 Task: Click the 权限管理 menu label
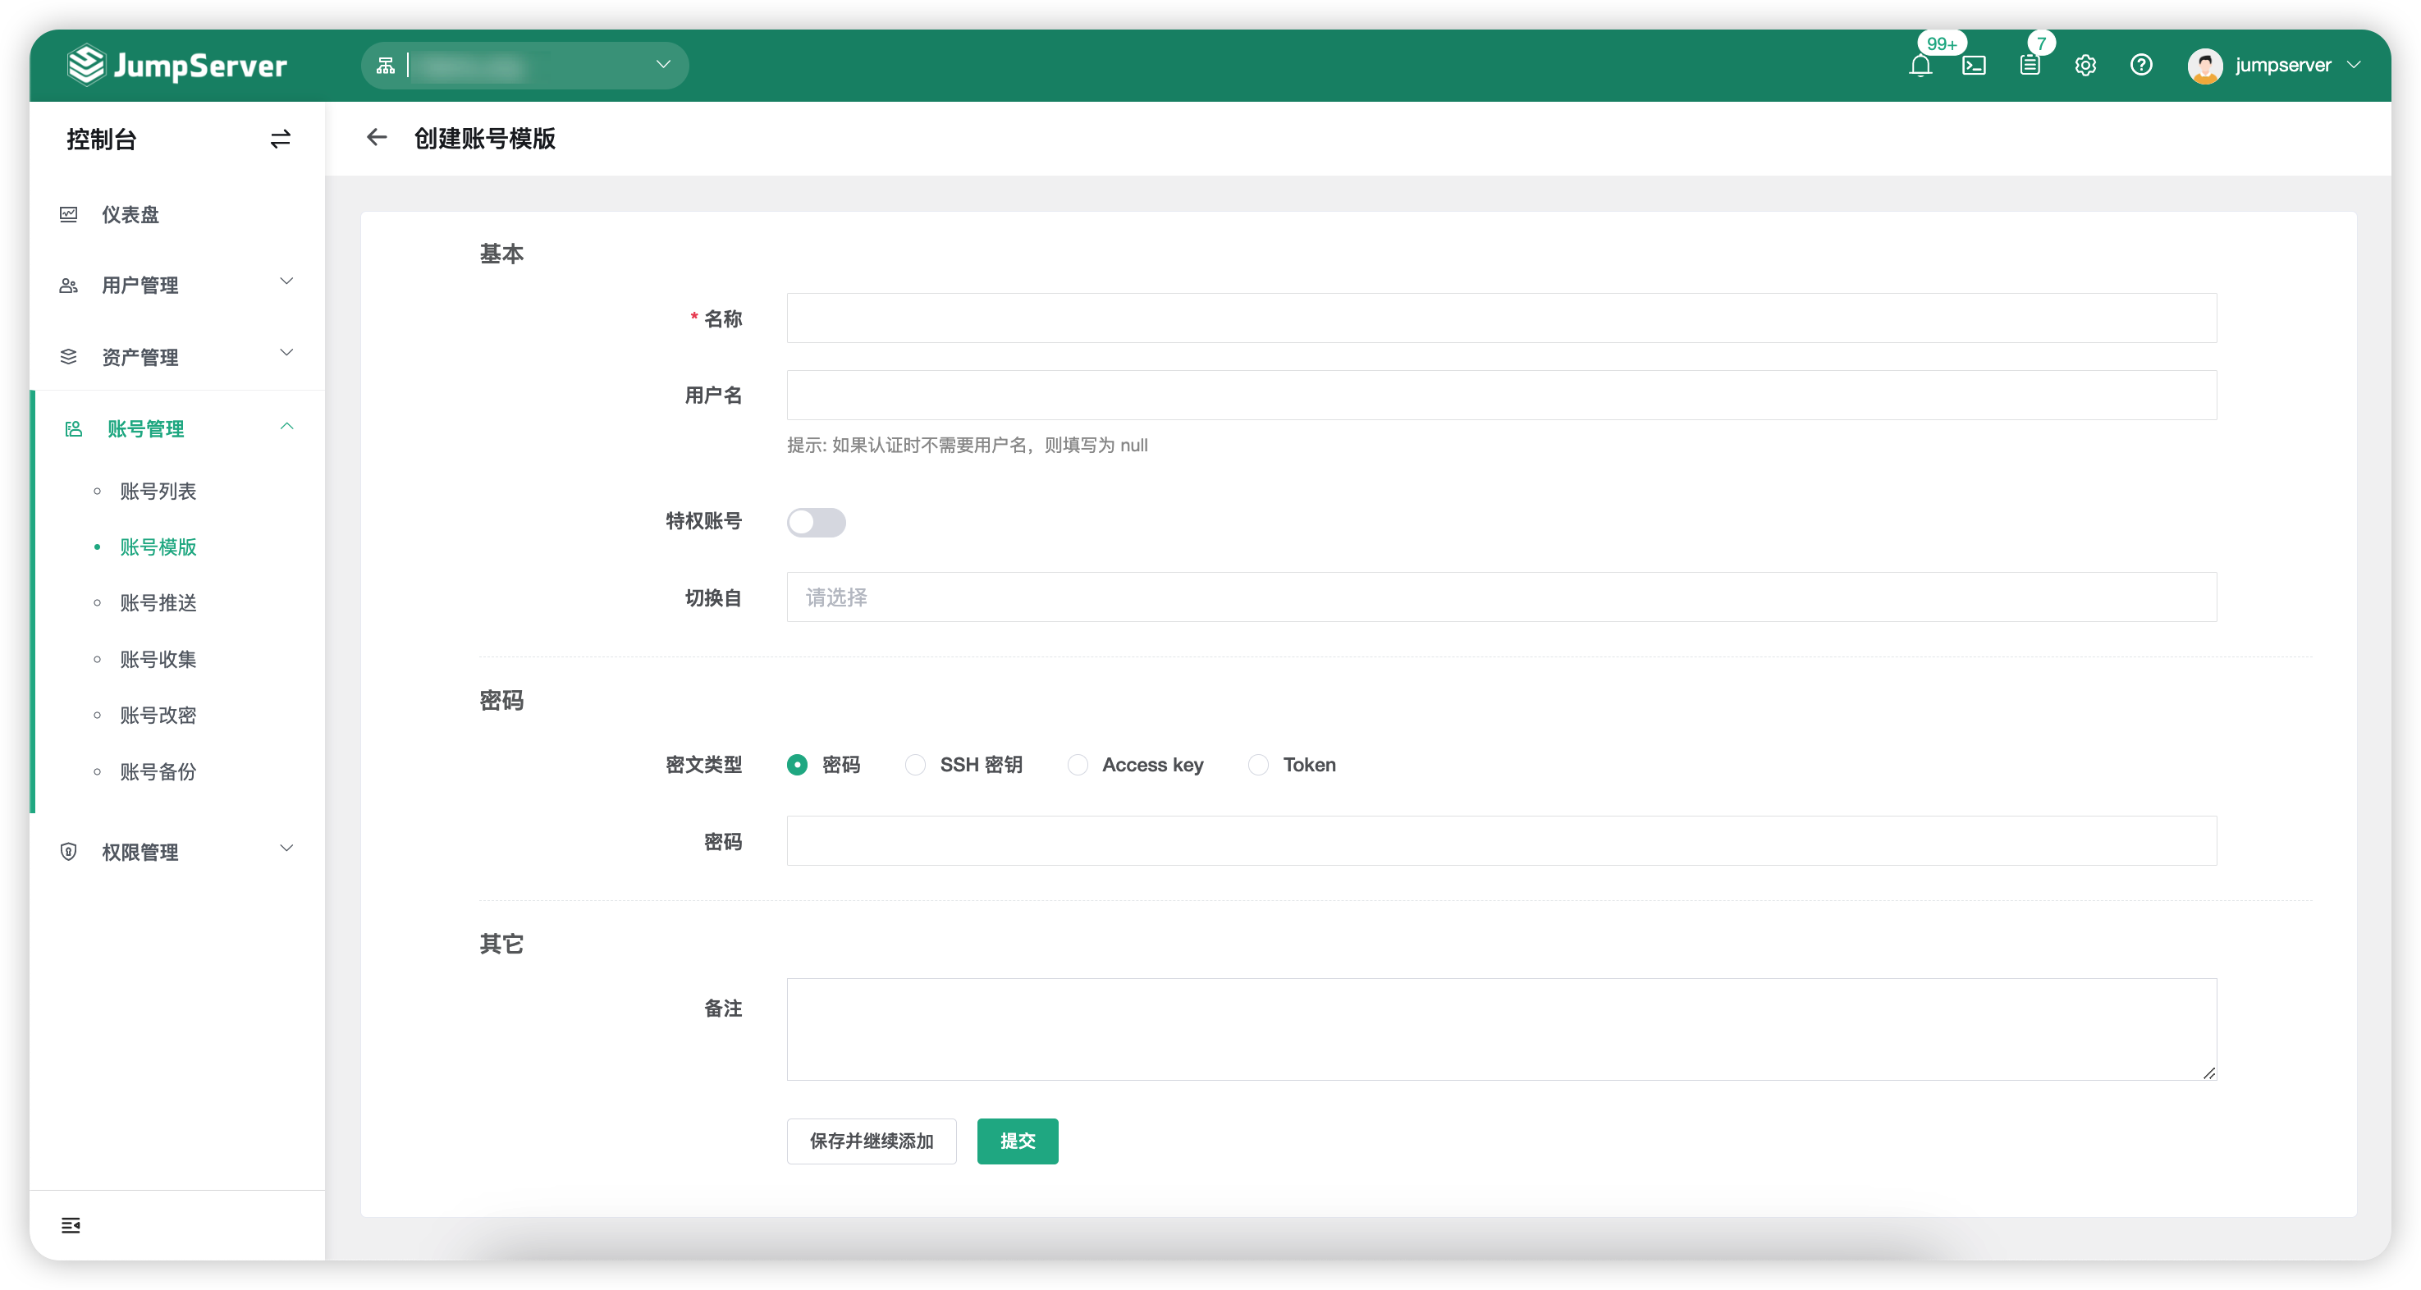[140, 851]
